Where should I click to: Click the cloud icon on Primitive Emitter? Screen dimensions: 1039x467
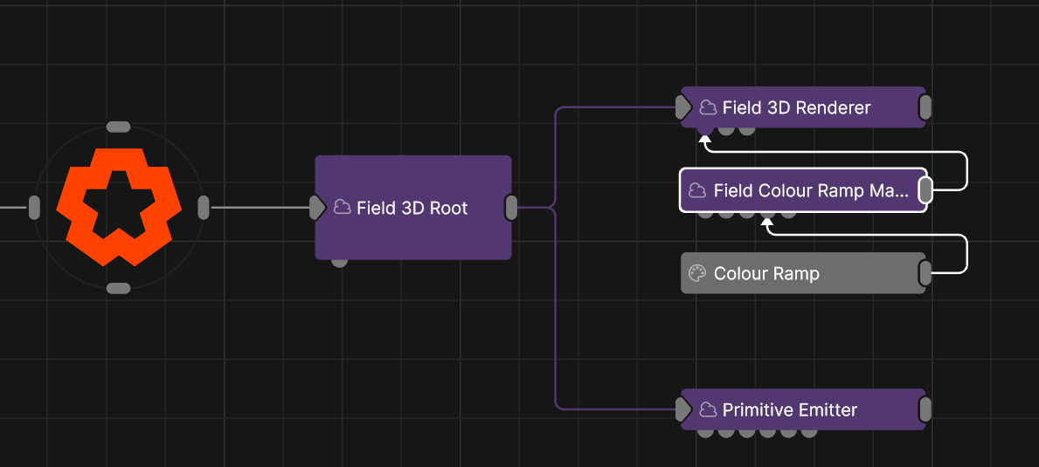coord(708,409)
